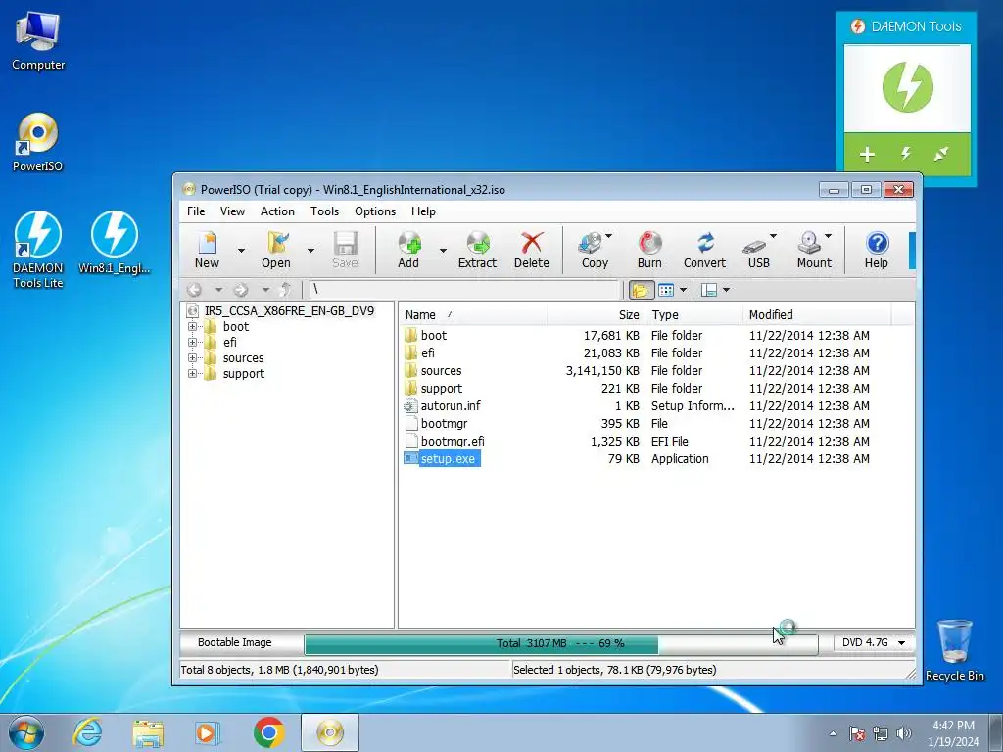Image resolution: width=1003 pixels, height=752 pixels.
Task: Select the PowerISO desktop shortcut
Action: point(38,142)
